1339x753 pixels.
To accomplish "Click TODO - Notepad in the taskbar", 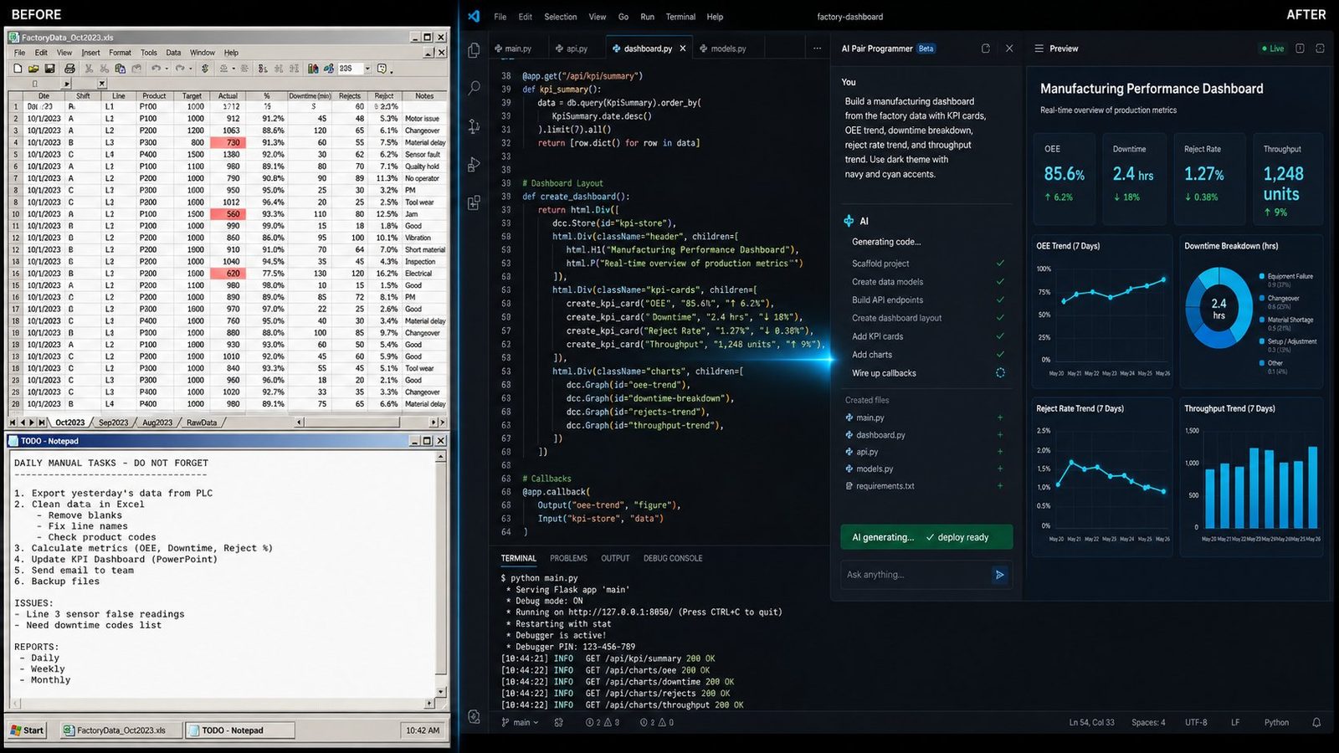I will click(238, 730).
